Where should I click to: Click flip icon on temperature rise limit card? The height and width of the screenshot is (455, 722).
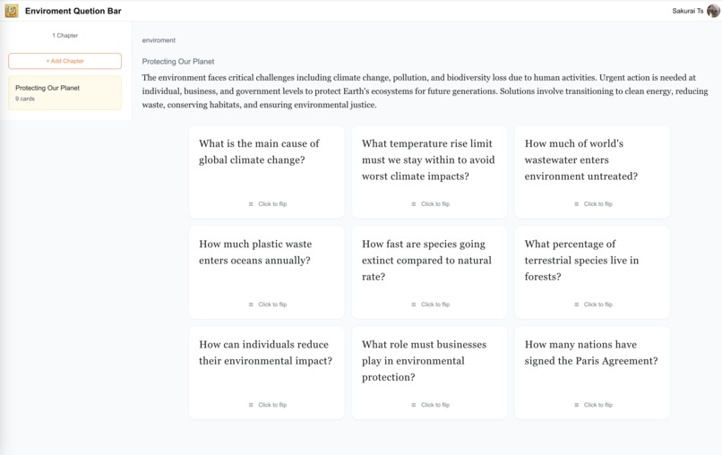pos(414,204)
